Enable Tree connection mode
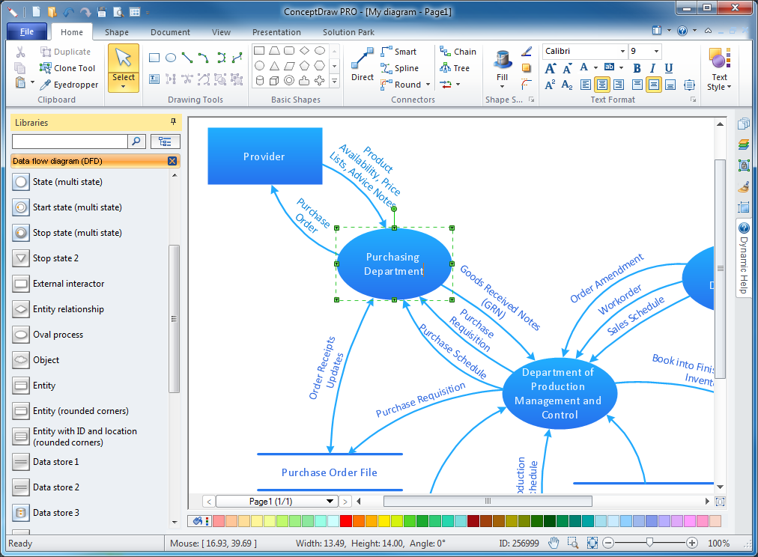The image size is (758, 557). click(x=455, y=68)
